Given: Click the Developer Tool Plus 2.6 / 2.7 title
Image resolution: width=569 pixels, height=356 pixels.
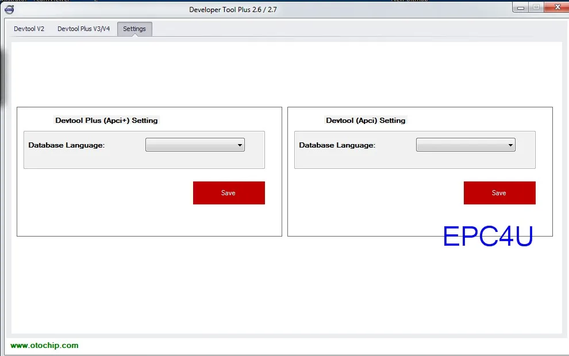Looking at the screenshot, I should (x=233, y=10).
